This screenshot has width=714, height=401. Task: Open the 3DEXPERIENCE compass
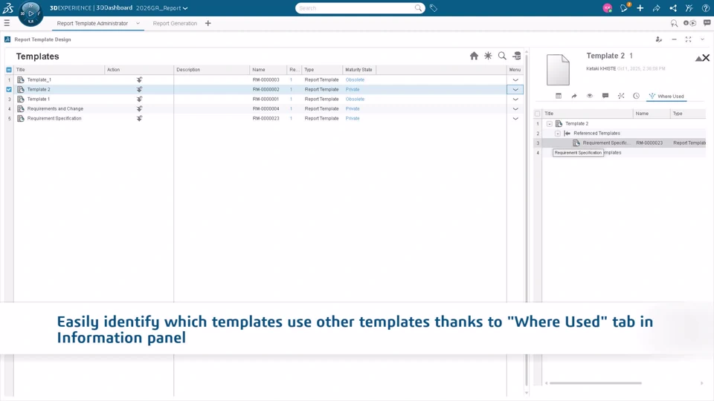30,13
